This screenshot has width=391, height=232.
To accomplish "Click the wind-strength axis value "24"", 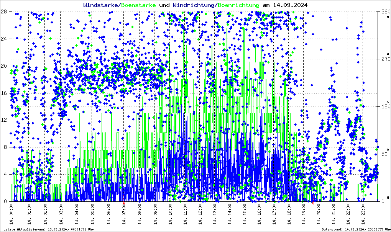I will pos(3,39).
